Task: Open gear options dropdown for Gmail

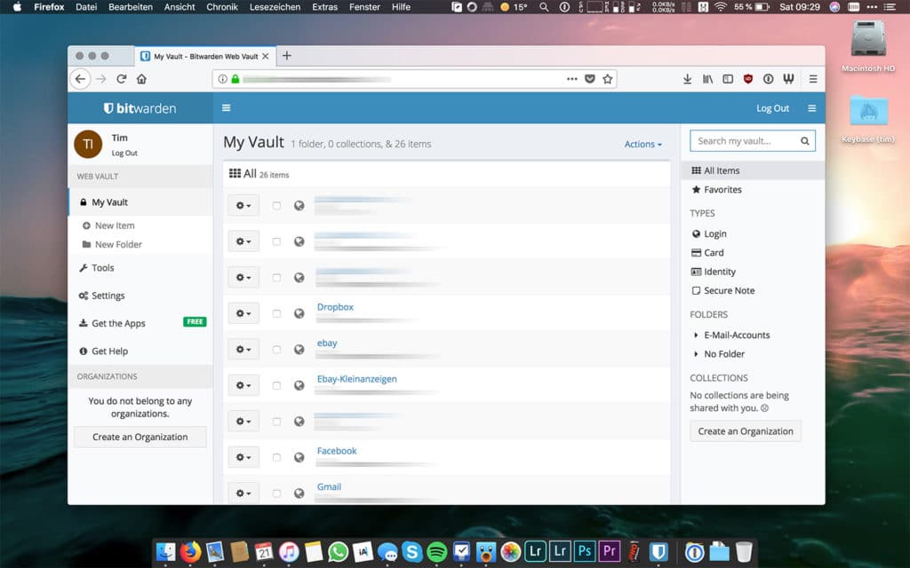Action: click(x=243, y=493)
